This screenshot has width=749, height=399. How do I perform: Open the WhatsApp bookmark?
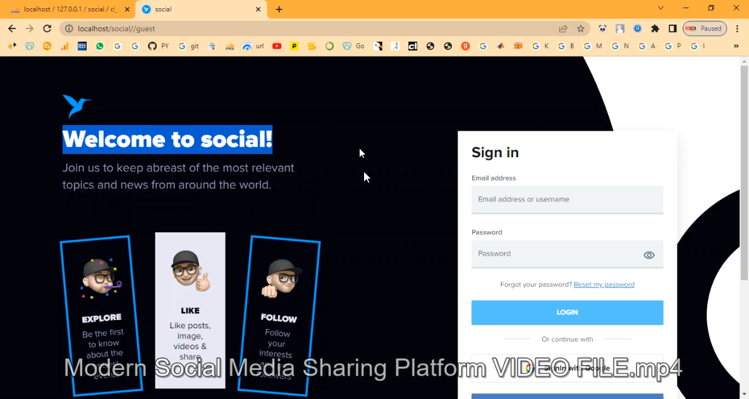click(x=100, y=46)
